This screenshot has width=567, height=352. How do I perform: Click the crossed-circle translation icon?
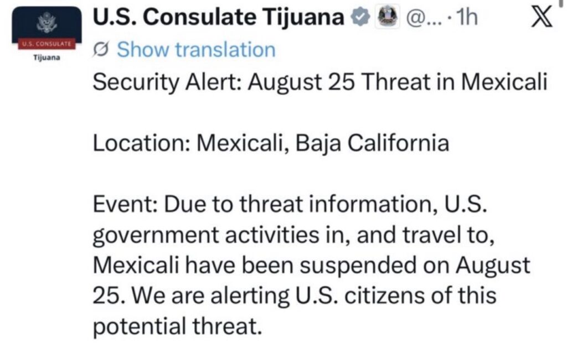[x=101, y=50]
